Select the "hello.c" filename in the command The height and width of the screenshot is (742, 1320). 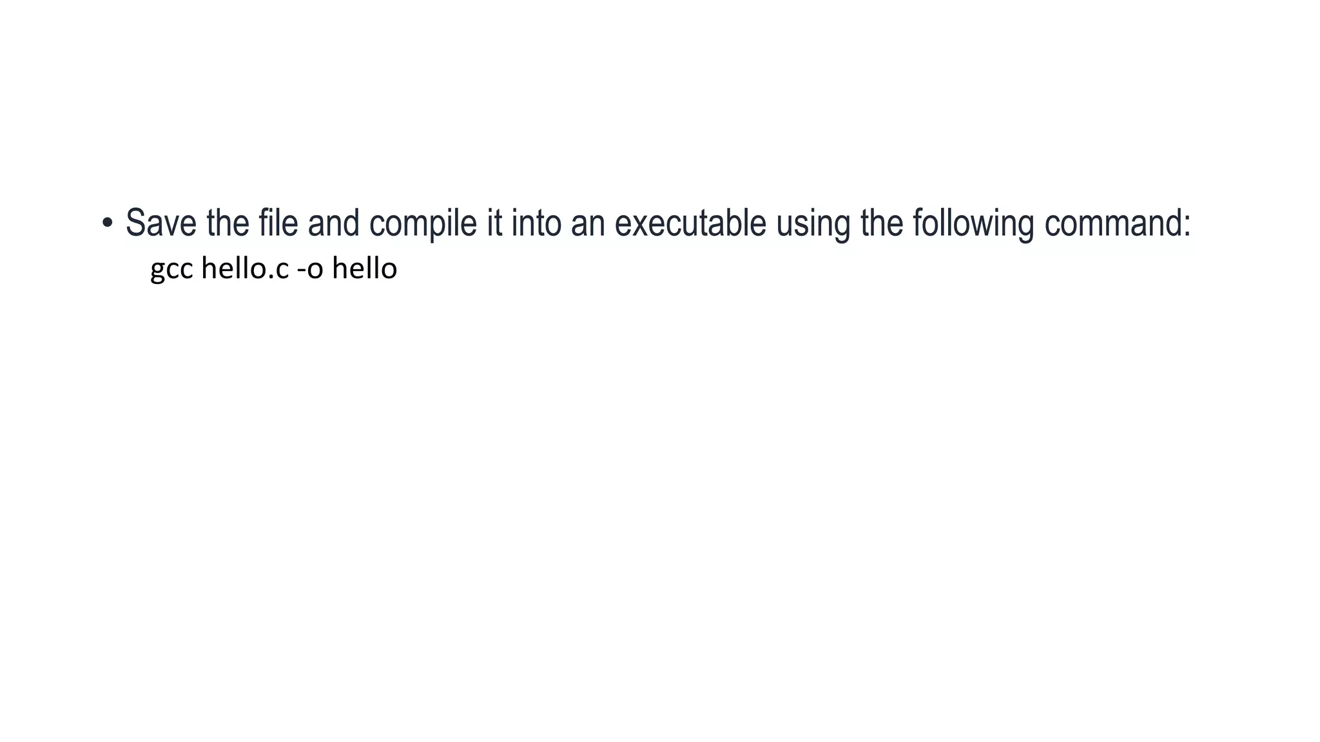(x=245, y=269)
